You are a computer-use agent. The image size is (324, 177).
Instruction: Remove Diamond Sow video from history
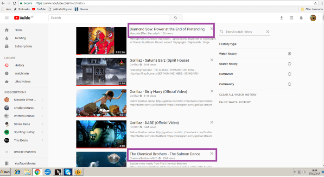pos(211,29)
